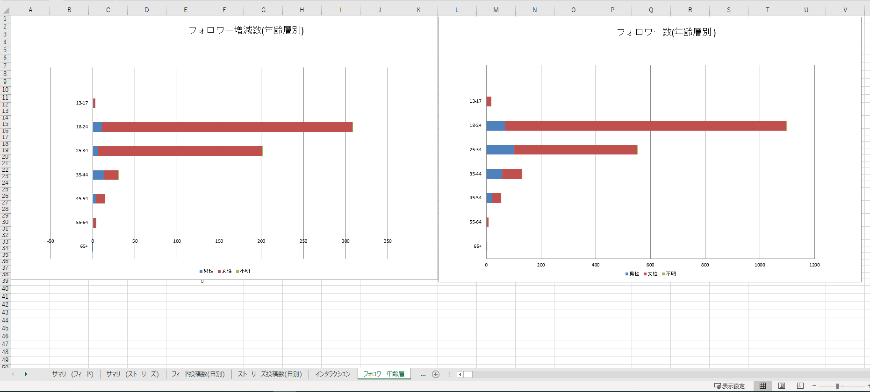Screen dimensions: 870x392
Task: Switch to Page Layout view icon
Action: (782, 386)
